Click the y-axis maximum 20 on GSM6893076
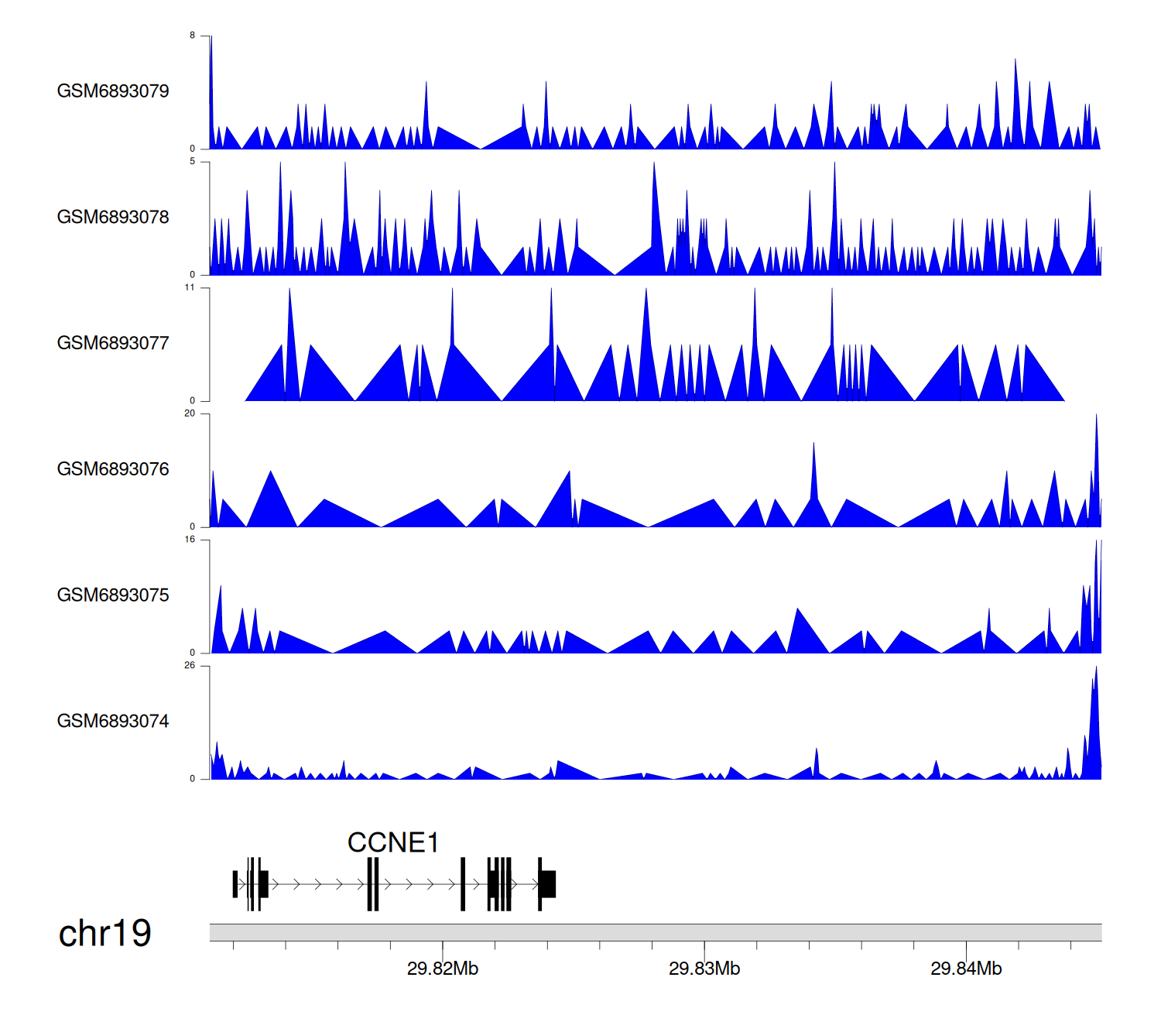Image resolution: width=1161 pixels, height=1022 pixels. [x=190, y=413]
